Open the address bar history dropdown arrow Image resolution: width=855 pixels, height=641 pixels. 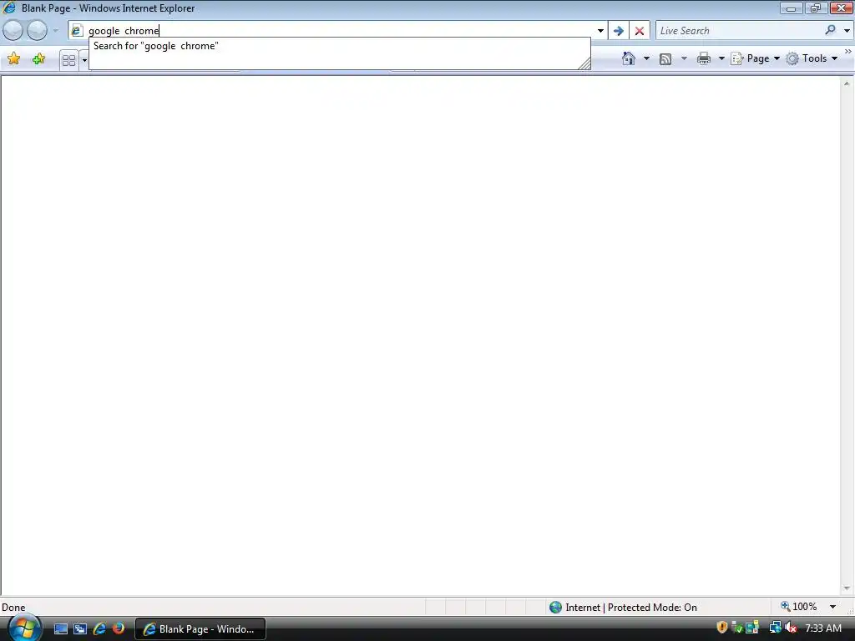600,31
